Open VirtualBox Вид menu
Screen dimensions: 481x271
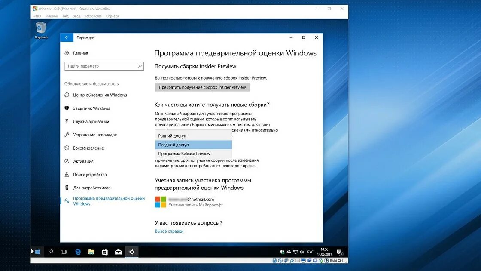[66, 16]
